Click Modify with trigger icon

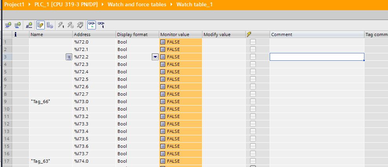coord(70,25)
